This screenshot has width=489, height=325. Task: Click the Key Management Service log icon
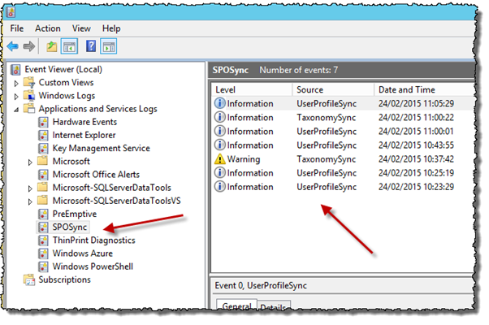[43, 148]
